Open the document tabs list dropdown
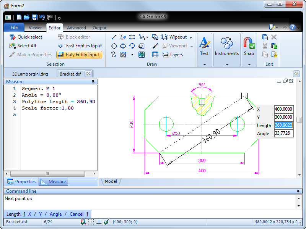The width and height of the screenshot is (306, 229). pyautogui.click(x=296, y=74)
